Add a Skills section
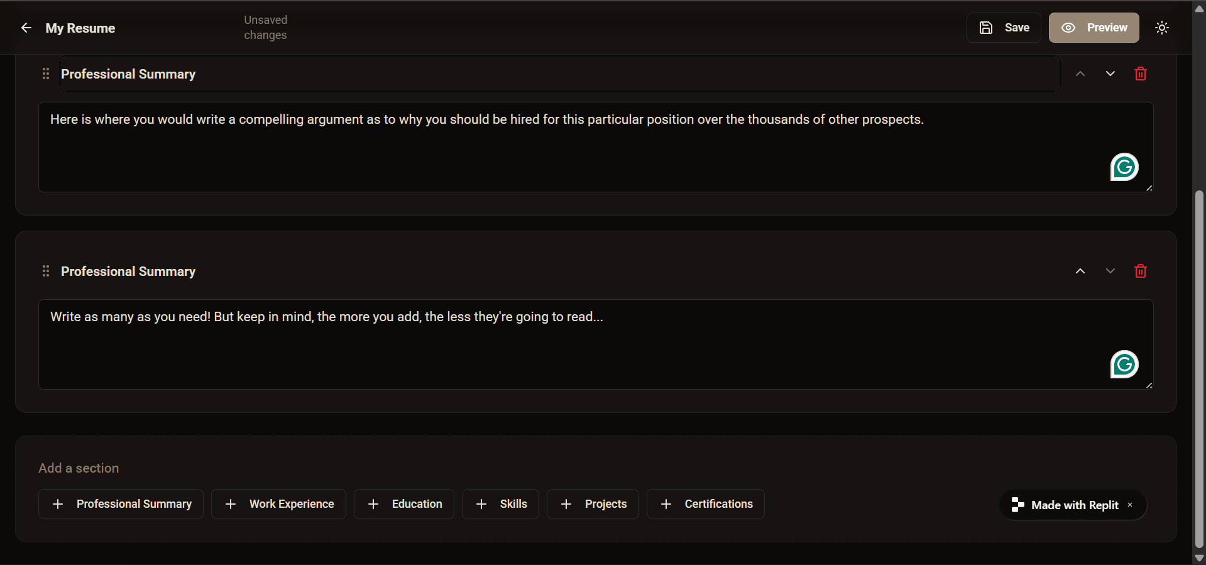 coord(500,504)
